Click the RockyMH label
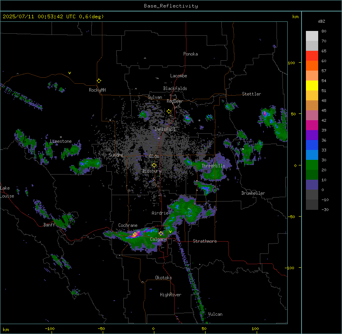The height and width of the screenshot is (334, 342). tap(97, 90)
